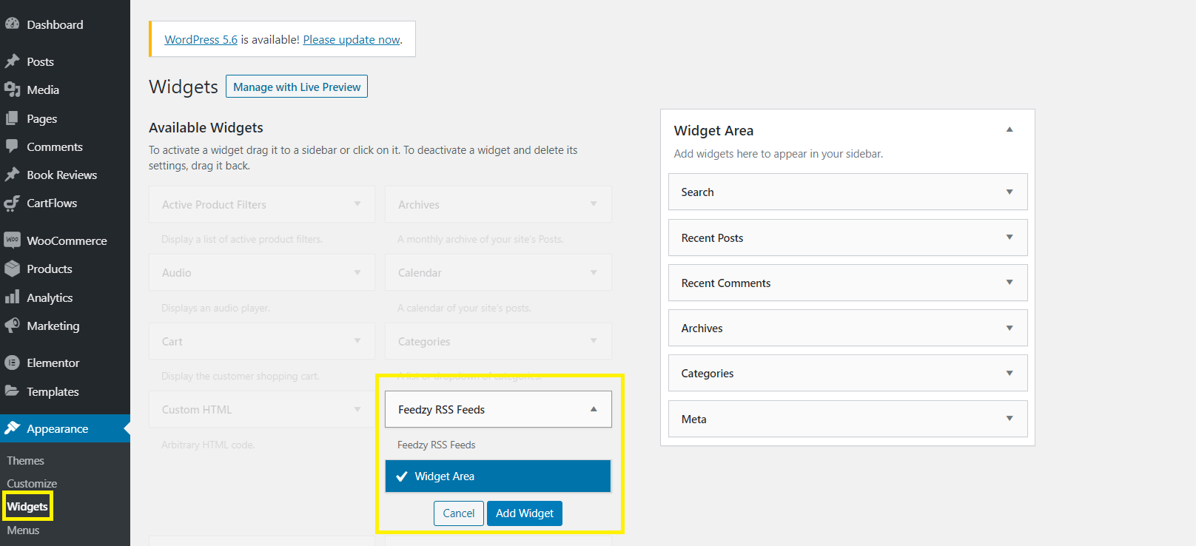Image resolution: width=1196 pixels, height=546 pixels.
Task: Click the Products box icon
Action: 12,269
